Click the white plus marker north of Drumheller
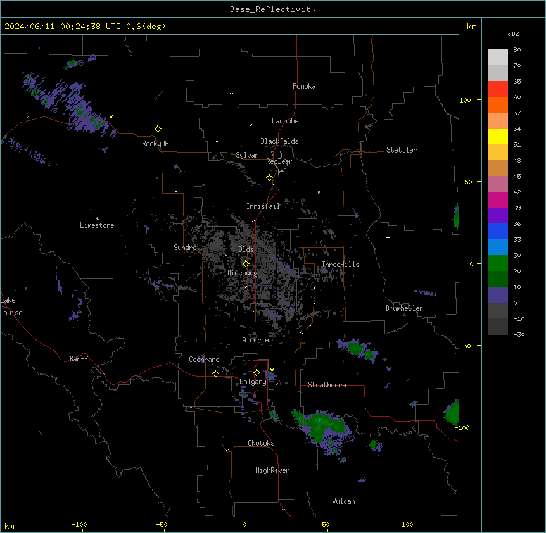The width and height of the screenshot is (546, 533). [388, 237]
